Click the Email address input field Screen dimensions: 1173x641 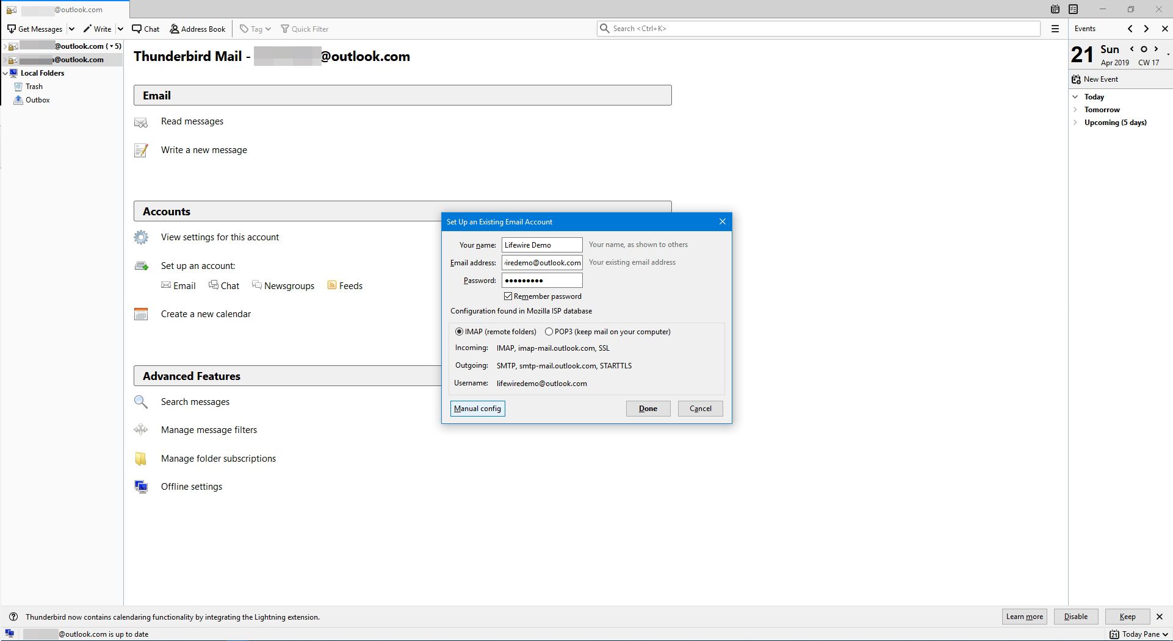point(542,263)
